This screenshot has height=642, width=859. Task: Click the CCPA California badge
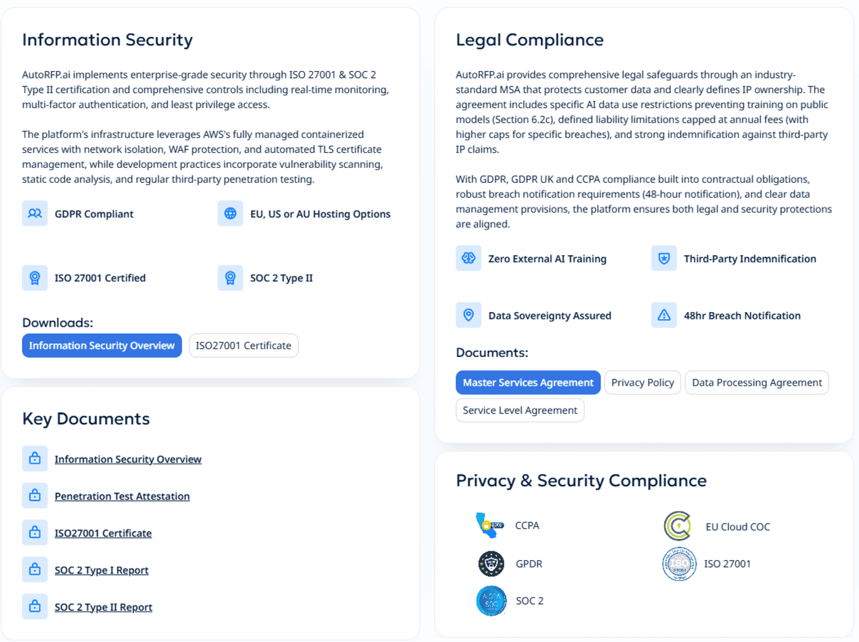click(489, 525)
